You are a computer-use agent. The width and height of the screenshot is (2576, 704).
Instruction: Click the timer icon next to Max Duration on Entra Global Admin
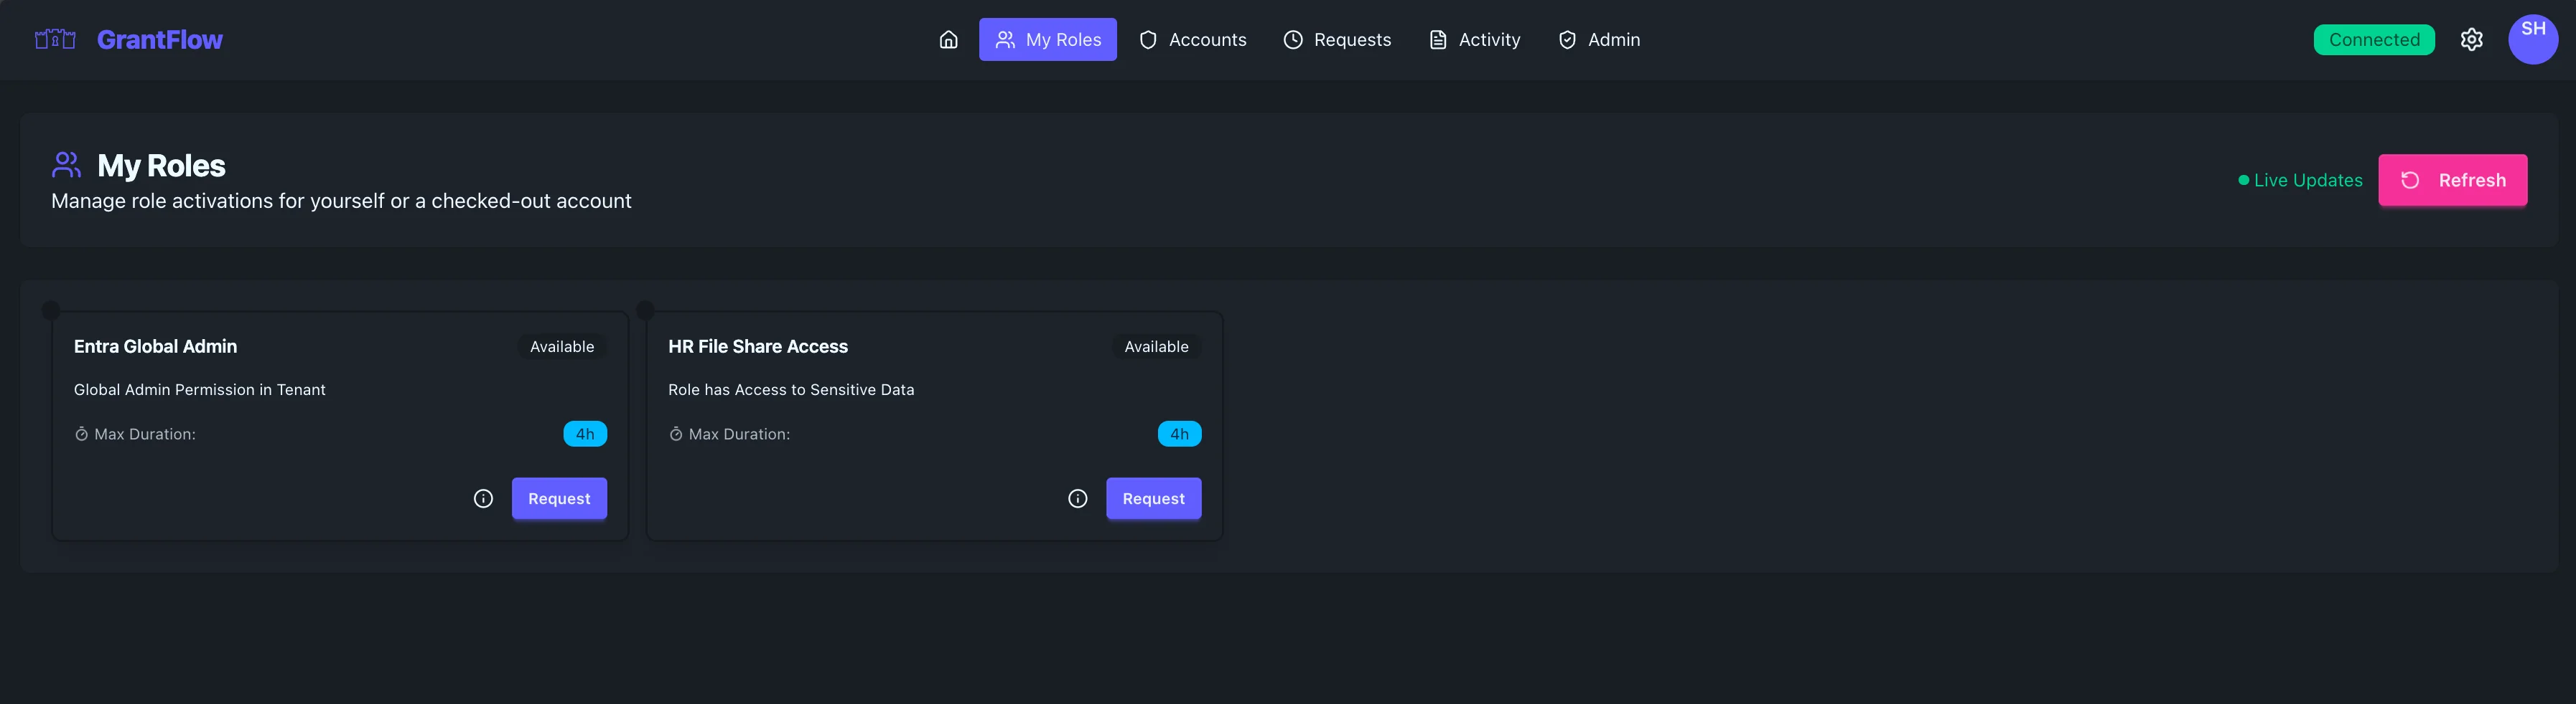coord(81,434)
